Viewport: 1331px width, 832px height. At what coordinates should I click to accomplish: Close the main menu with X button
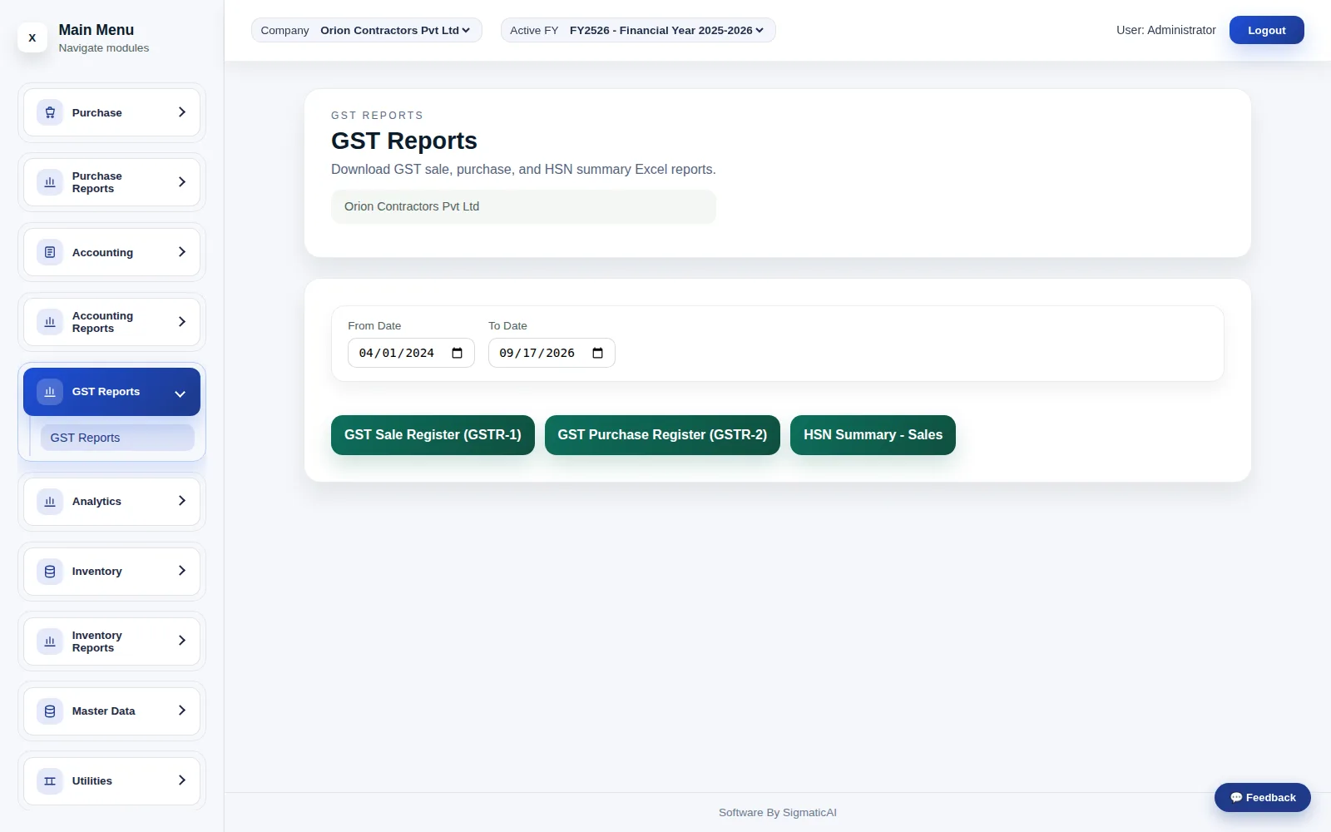(32, 37)
